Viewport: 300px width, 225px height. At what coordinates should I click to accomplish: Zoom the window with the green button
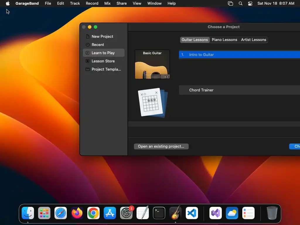pos(96,27)
